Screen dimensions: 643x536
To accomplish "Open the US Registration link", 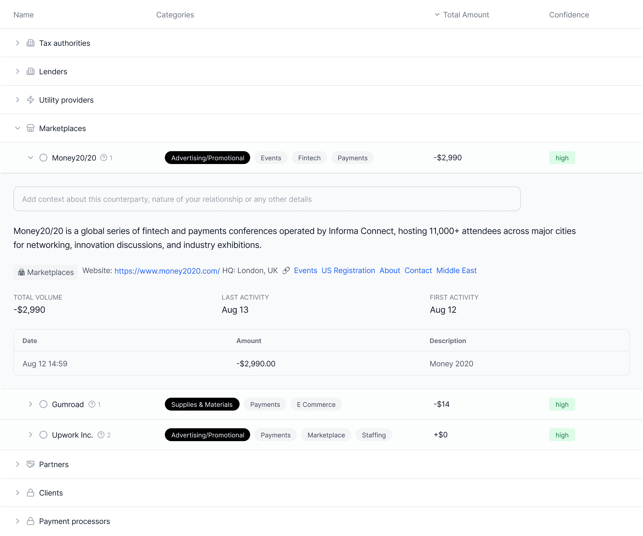I will [348, 270].
